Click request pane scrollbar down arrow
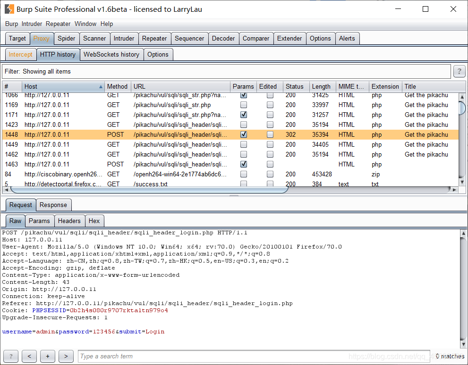The width and height of the screenshot is (468, 365). pos(464,344)
